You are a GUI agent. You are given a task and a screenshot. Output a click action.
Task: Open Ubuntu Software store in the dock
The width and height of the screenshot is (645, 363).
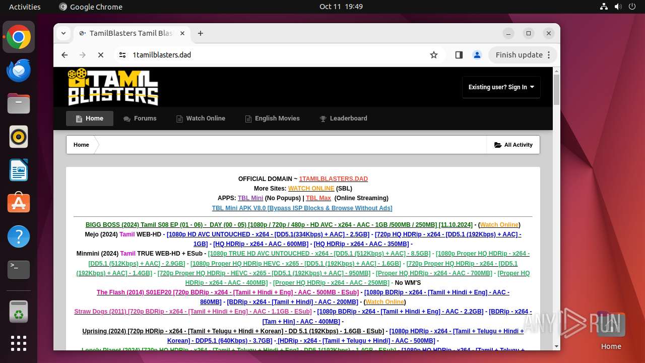pos(19,203)
